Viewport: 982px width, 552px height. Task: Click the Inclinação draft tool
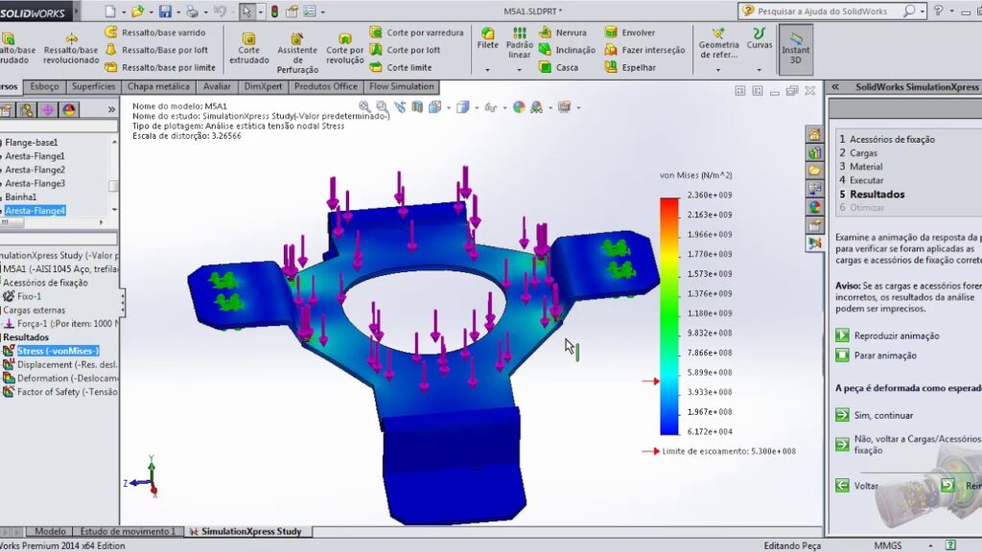click(567, 50)
